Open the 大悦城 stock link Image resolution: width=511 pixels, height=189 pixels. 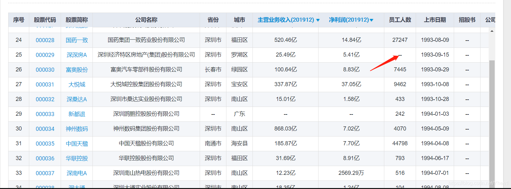pos(77,85)
